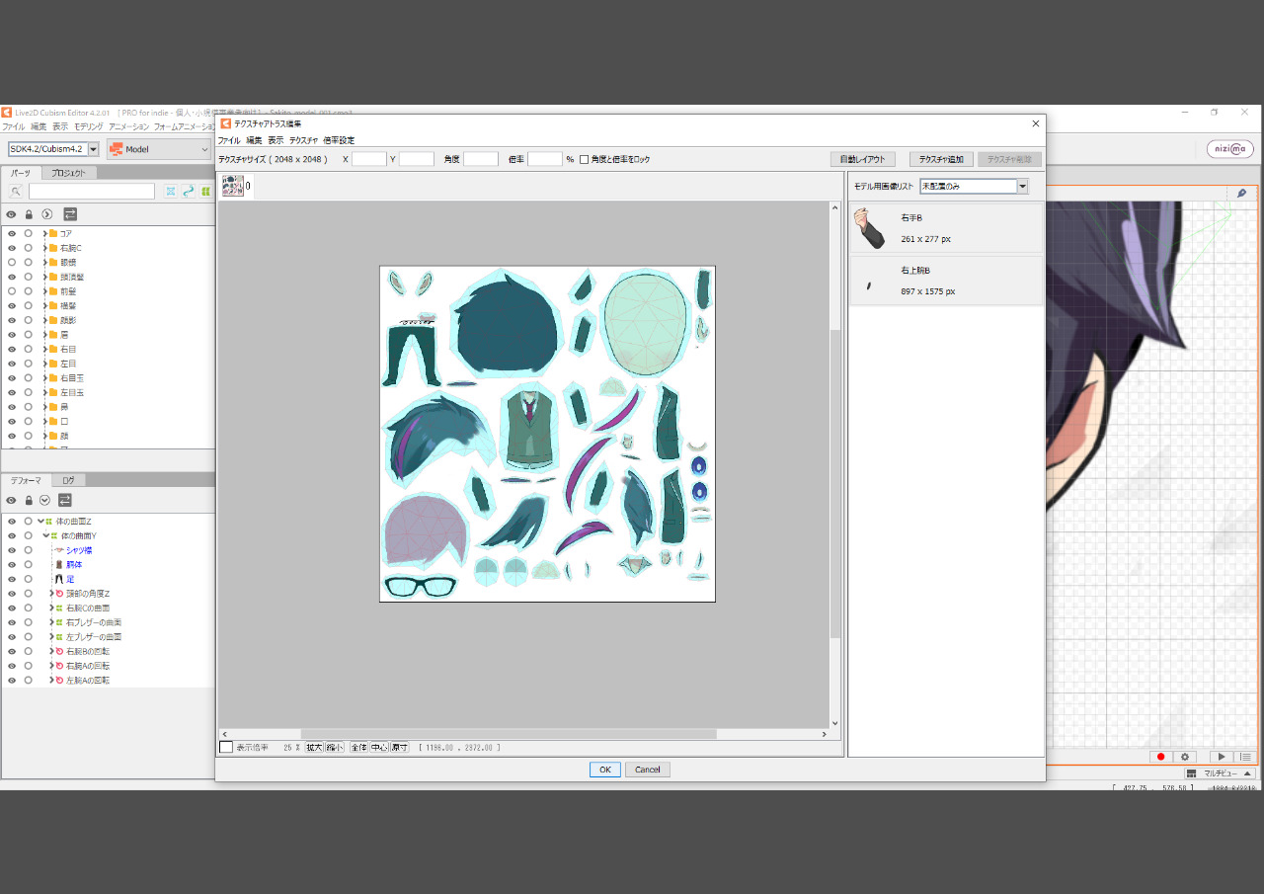Click the white background color box near 表示倍率

[x=226, y=747]
